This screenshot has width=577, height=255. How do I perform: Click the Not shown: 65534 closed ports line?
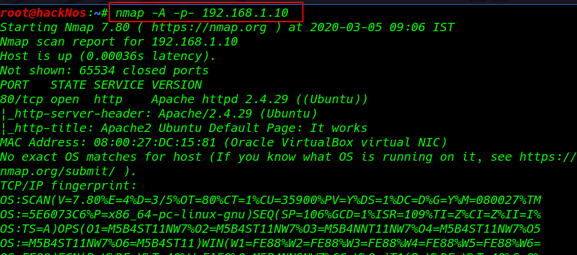(105, 71)
